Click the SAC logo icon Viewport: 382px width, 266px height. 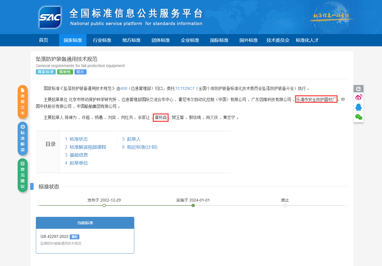50,18
